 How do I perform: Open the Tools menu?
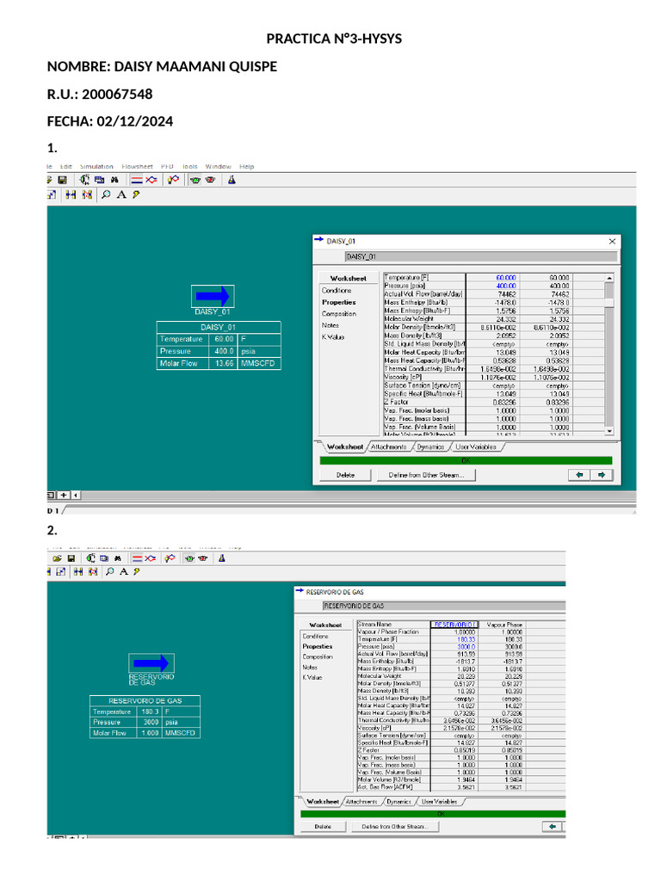click(x=190, y=166)
